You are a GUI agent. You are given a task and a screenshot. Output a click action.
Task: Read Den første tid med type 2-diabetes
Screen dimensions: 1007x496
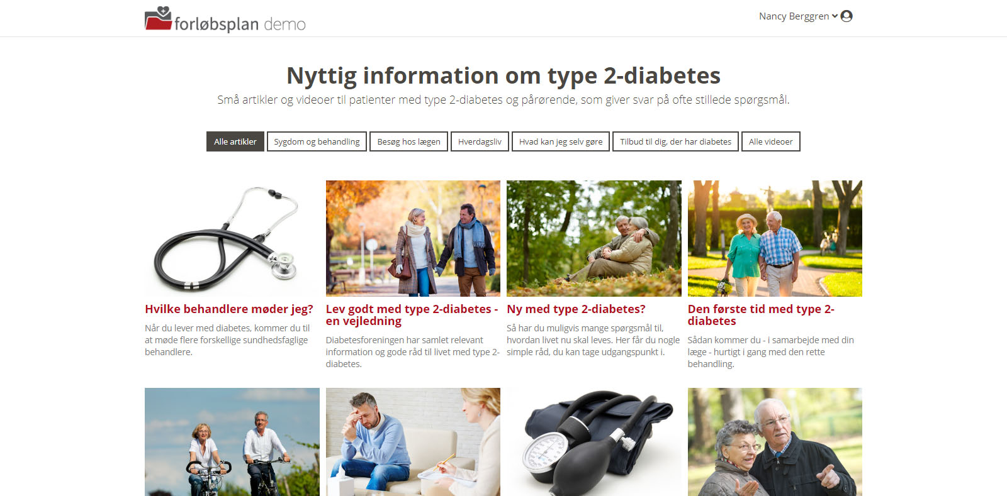(x=761, y=315)
